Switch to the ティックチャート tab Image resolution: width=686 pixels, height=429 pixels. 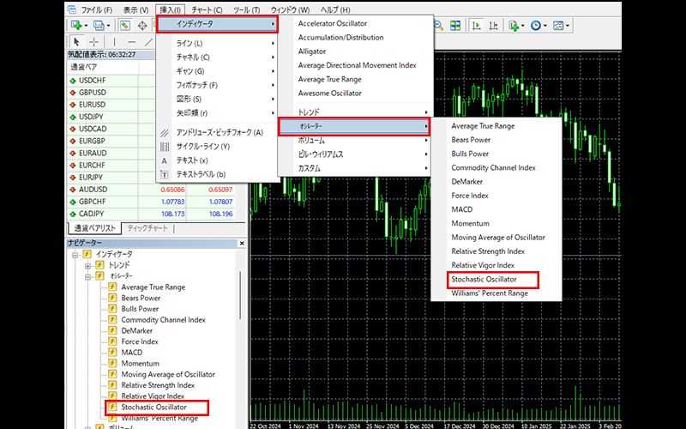tap(147, 228)
